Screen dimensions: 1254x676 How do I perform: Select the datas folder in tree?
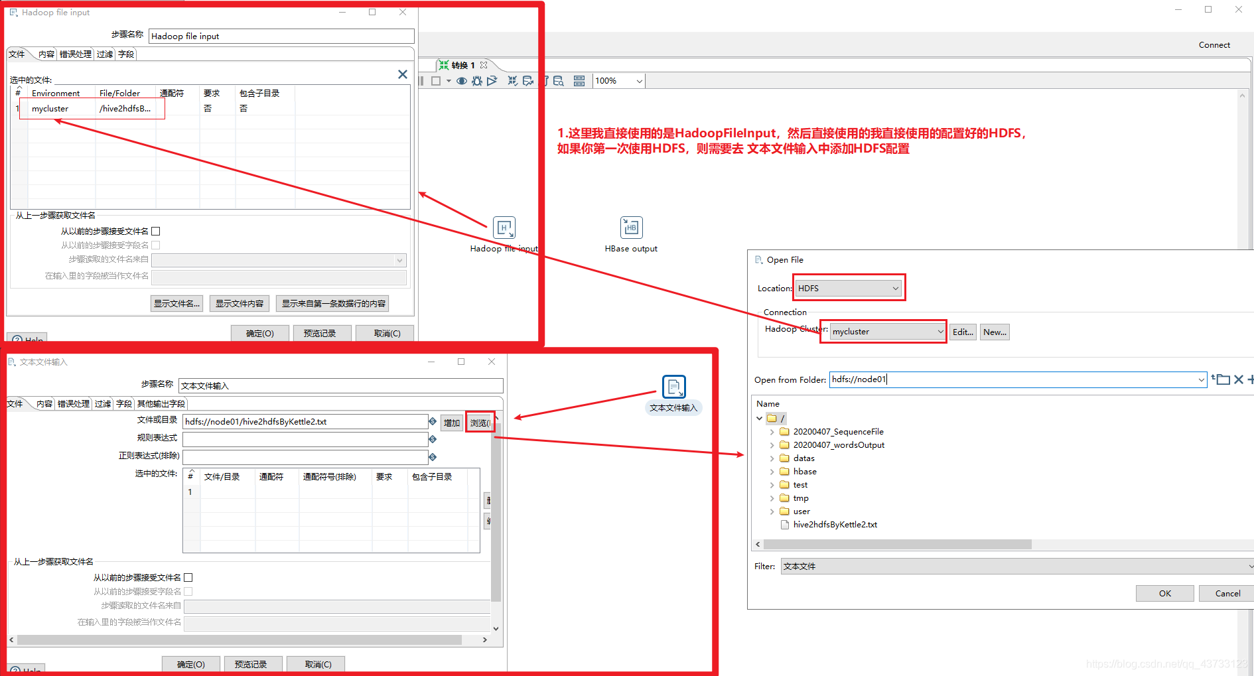[x=803, y=458]
